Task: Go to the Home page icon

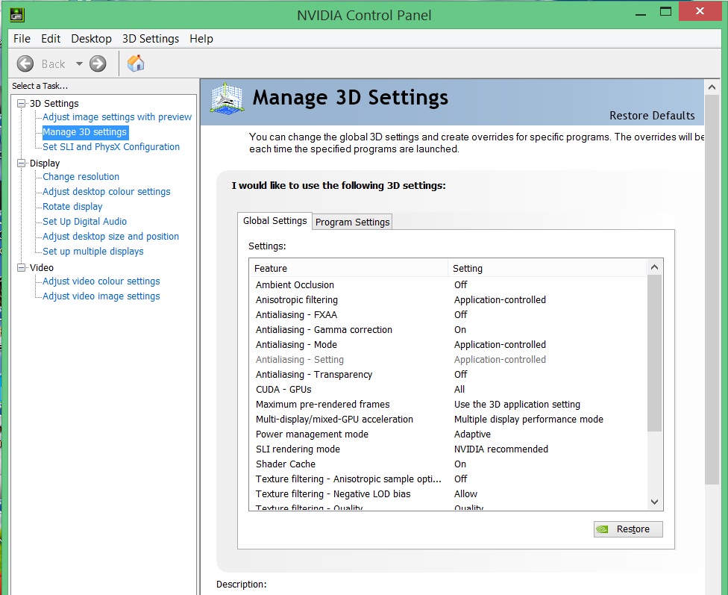Action: click(x=136, y=63)
